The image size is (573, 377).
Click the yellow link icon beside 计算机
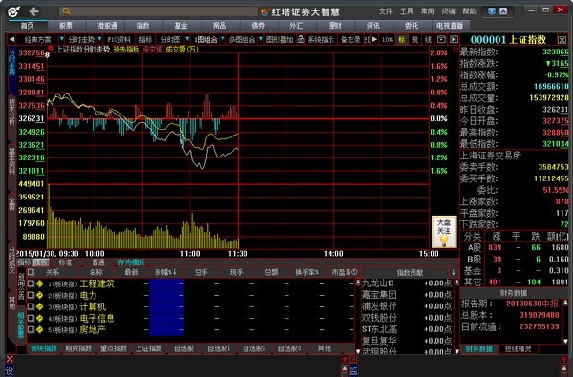(39, 307)
